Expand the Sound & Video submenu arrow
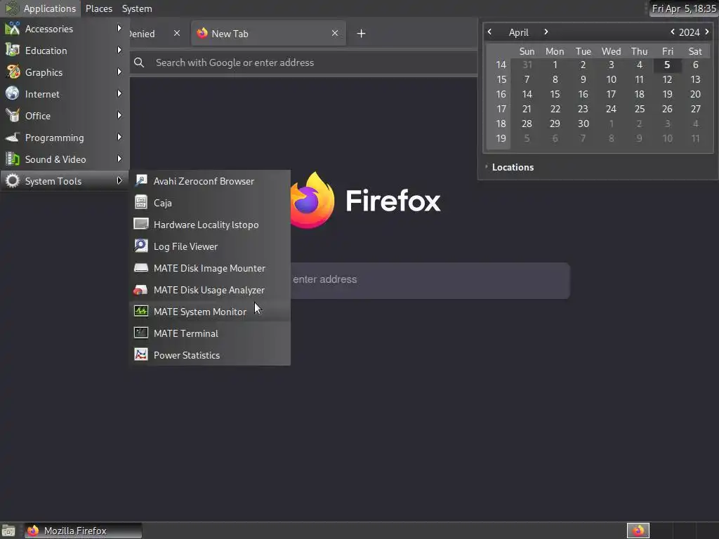Viewport: 719px width, 539px height. coord(119,159)
